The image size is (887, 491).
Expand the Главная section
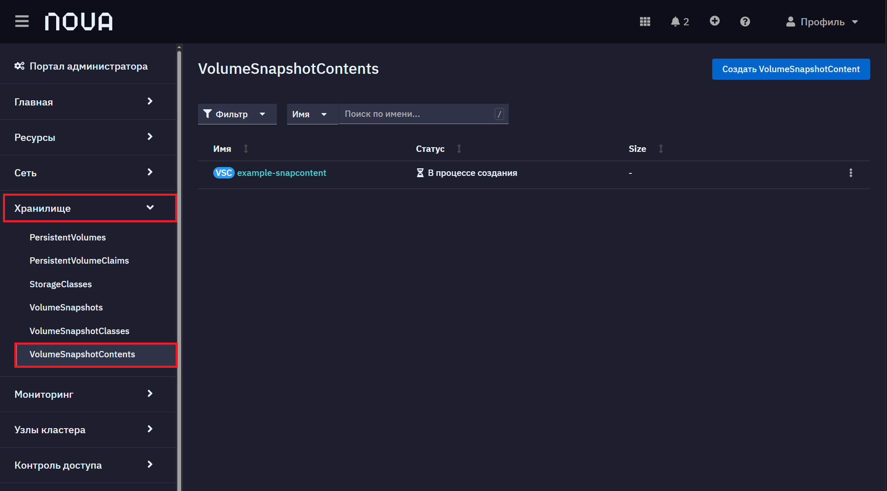88,102
